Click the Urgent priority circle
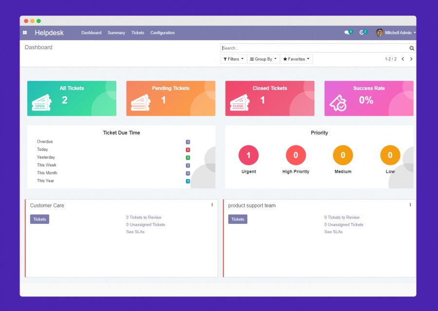This screenshot has height=311, width=438. click(x=249, y=155)
